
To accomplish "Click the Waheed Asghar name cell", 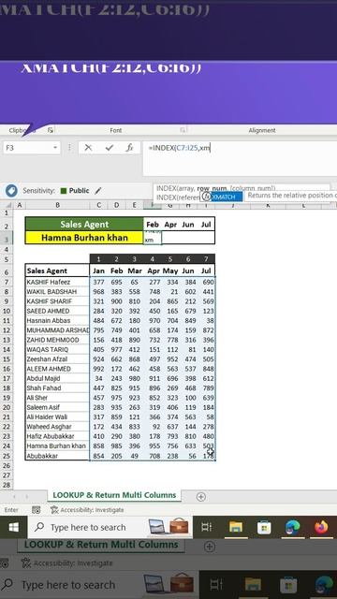I will point(57,427).
